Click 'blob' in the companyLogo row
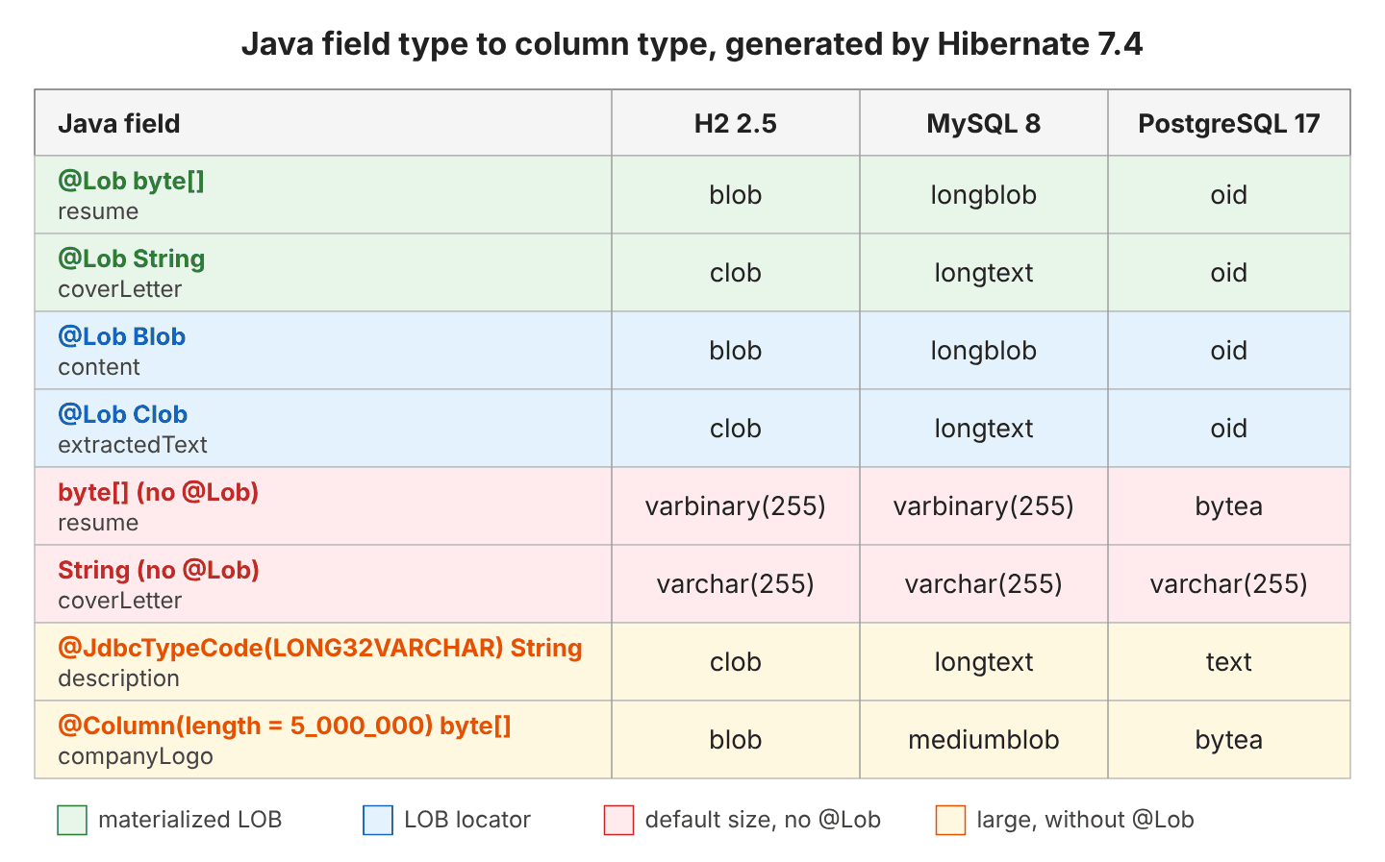The image size is (1385, 862). click(736, 740)
